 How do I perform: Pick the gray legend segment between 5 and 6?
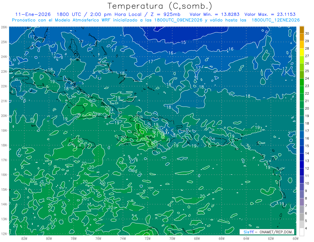tap(302, 217)
